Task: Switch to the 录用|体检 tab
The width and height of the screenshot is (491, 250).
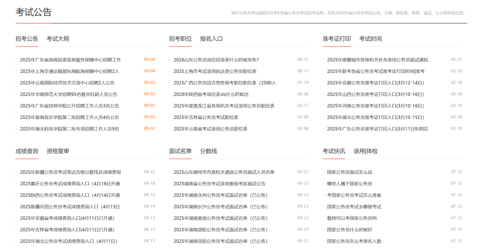Action: coord(366,151)
